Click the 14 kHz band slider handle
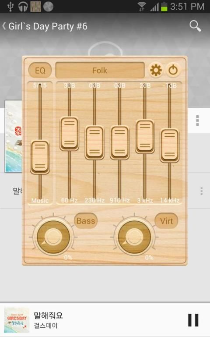The image size is (210, 337). point(169,146)
